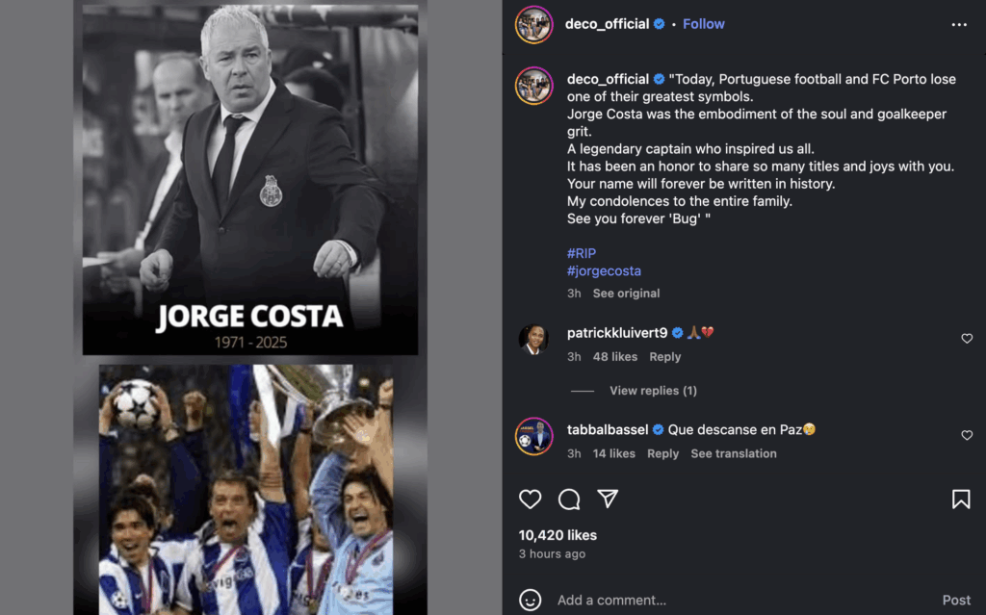This screenshot has width=986, height=615.
Task: Open emoji picker in comment box
Action: click(x=531, y=600)
